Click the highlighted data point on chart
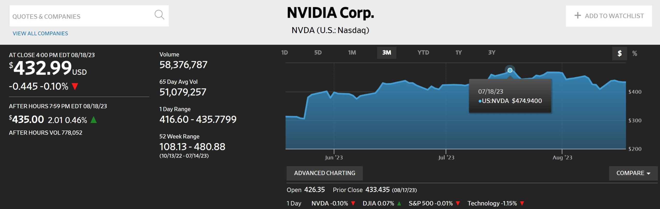 510,70
